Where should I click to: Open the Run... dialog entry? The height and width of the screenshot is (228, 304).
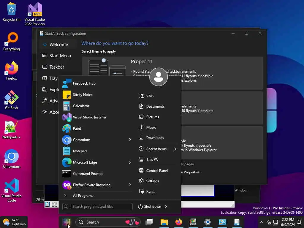157,191
